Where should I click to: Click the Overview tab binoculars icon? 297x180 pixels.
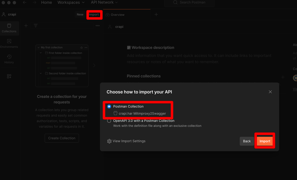(108, 15)
